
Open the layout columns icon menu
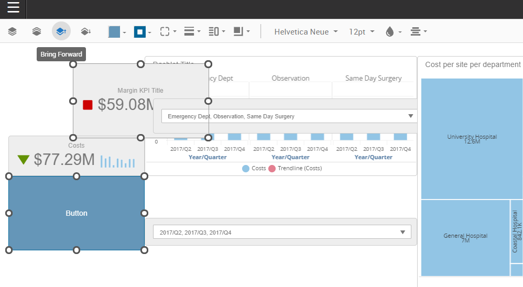216,31
